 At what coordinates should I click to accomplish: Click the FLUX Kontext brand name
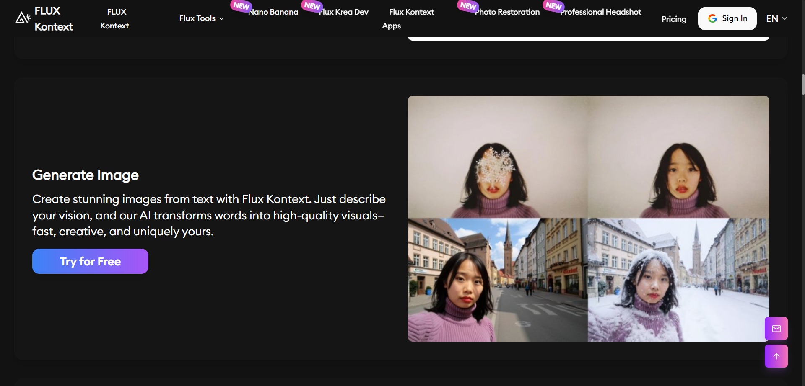(x=54, y=19)
